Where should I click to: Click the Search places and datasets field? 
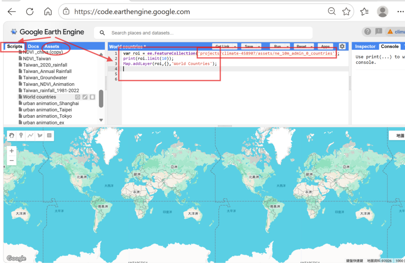(206, 33)
